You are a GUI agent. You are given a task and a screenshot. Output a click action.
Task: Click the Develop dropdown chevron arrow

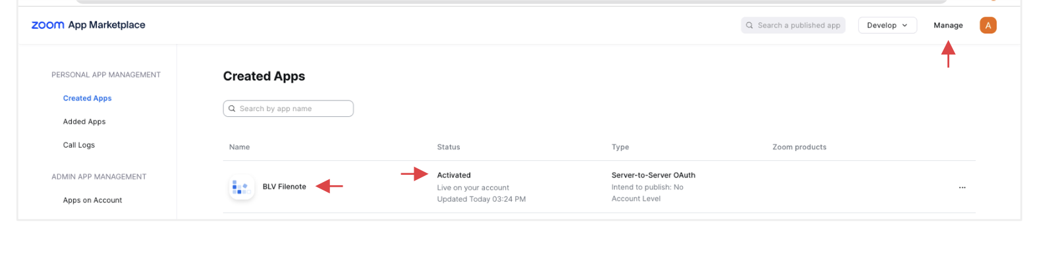pyautogui.click(x=904, y=26)
